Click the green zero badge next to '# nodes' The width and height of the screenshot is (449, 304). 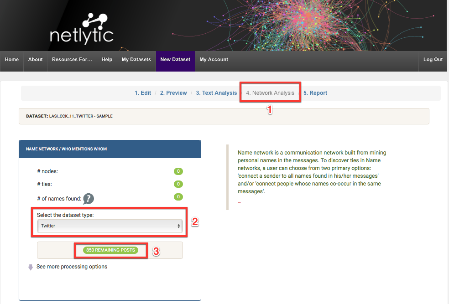(x=178, y=171)
